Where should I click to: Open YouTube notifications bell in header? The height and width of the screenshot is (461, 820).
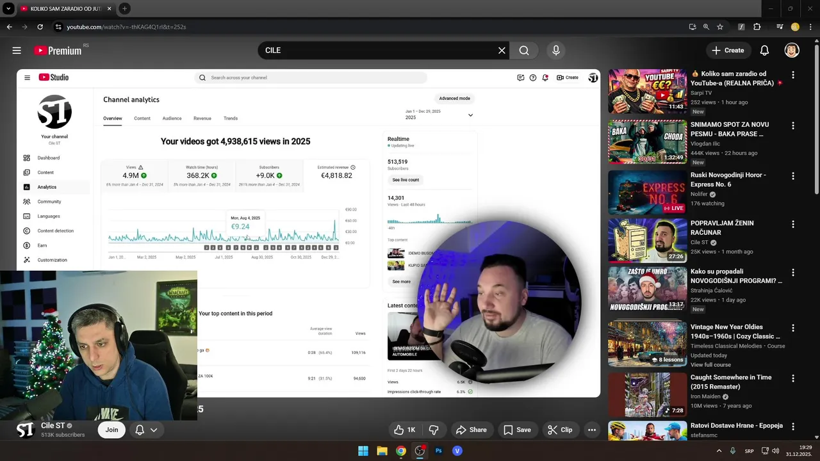pyautogui.click(x=764, y=50)
